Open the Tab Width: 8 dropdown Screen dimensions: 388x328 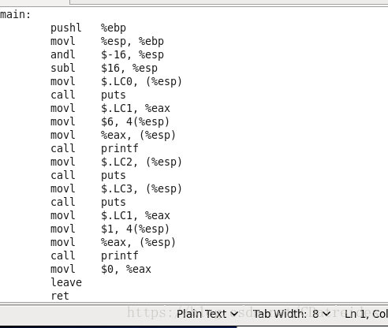pyautogui.click(x=292, y=314)
